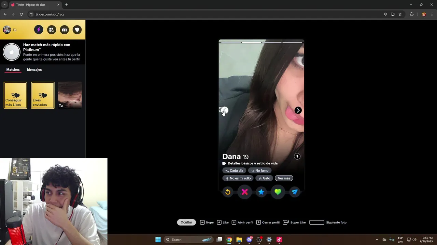Screen dimensions: 437x245
Task: Click Dana's name on the card
Action: click(x=231, y=157)
